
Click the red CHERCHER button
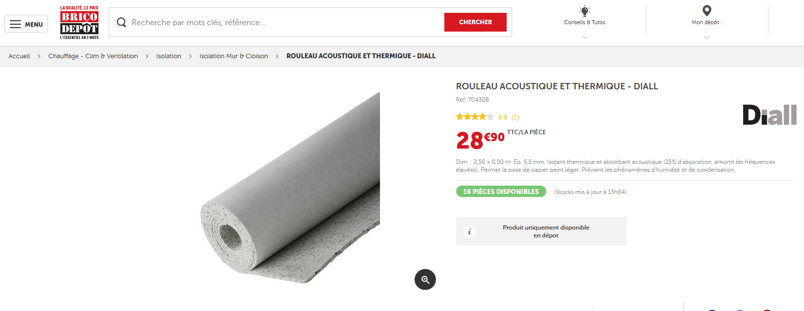coord(475,22)
